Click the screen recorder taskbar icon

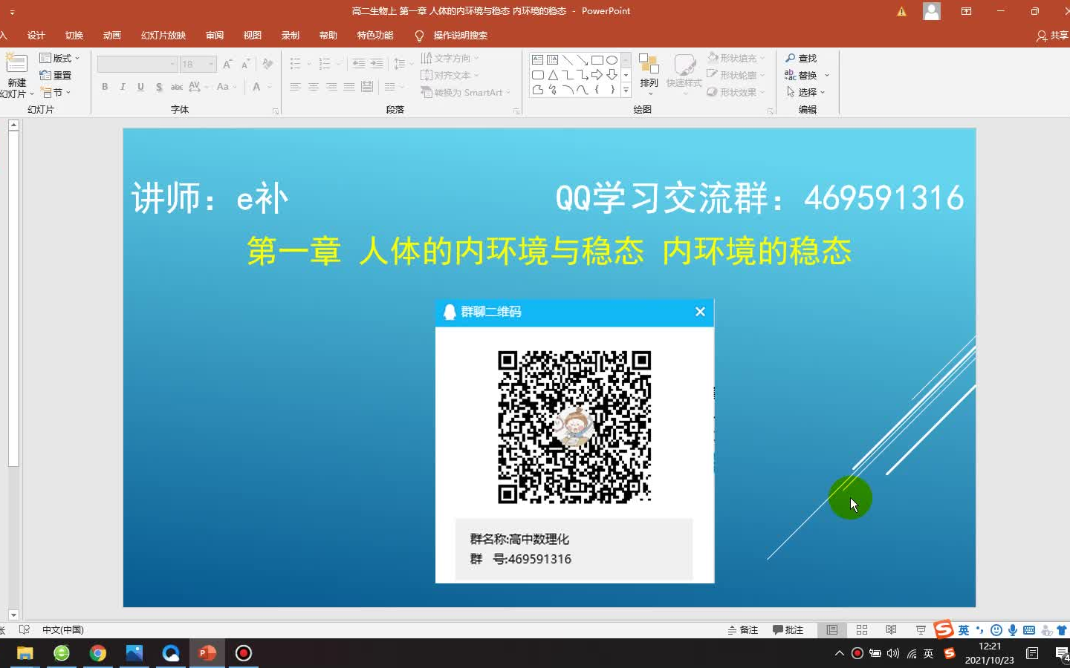(244, 653)
